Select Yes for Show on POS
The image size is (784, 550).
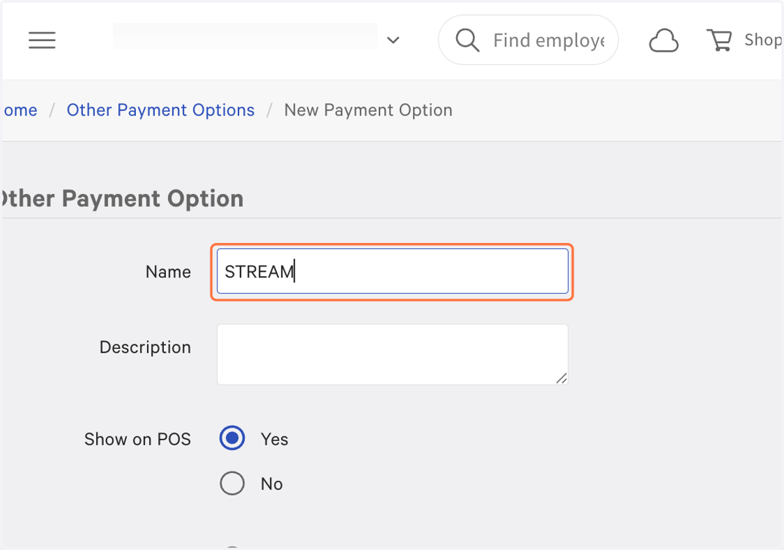point(232,438)
